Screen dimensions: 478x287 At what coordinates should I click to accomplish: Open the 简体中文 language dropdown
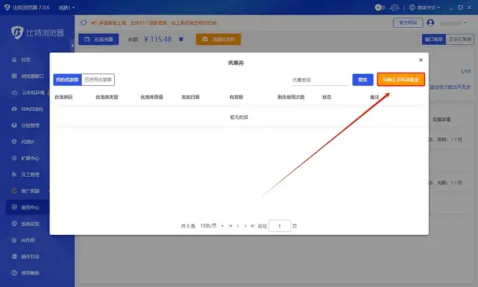[424, 7]
